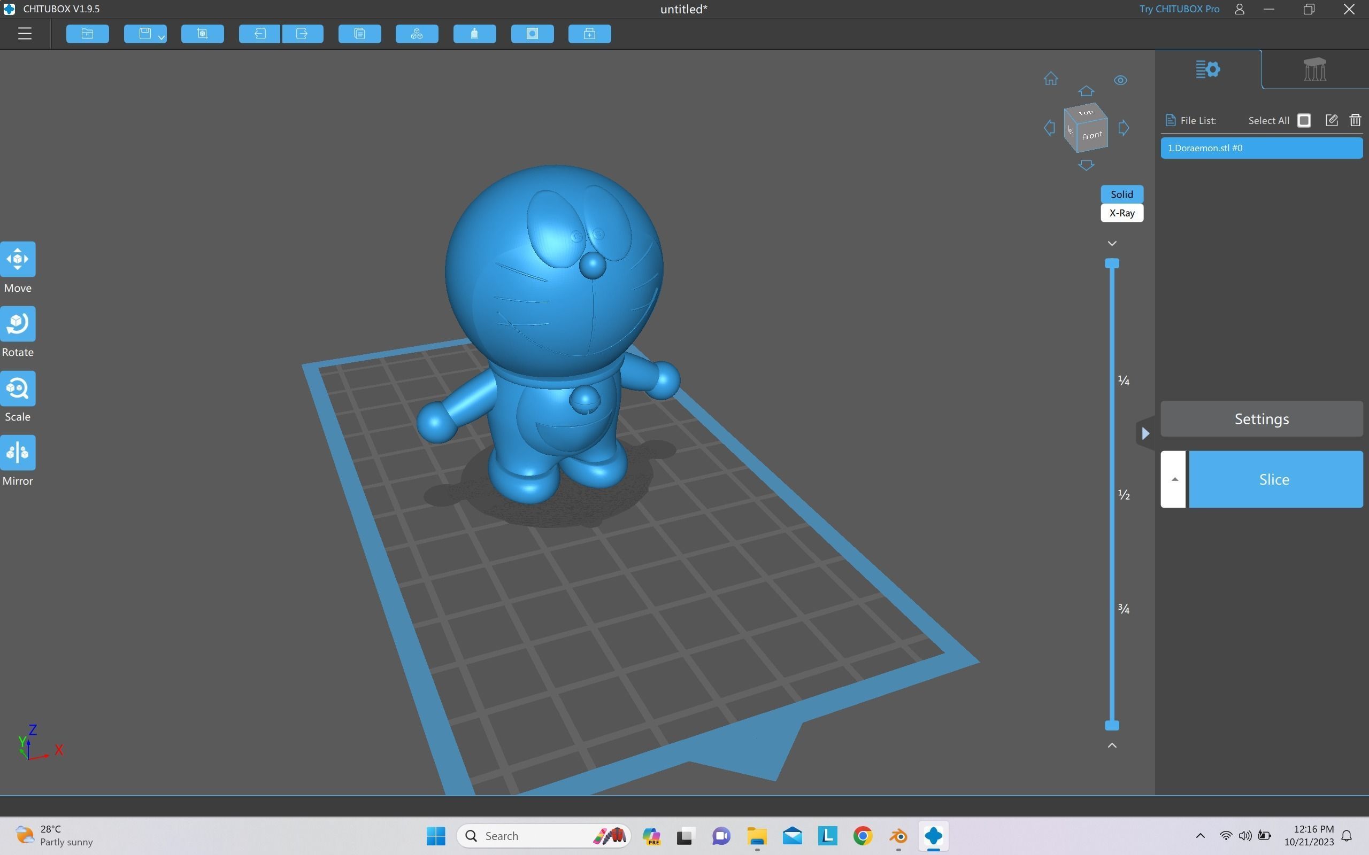Rotate view down with the down arrow
The width and height of the screenshot is (1369, 855).
1086,165
